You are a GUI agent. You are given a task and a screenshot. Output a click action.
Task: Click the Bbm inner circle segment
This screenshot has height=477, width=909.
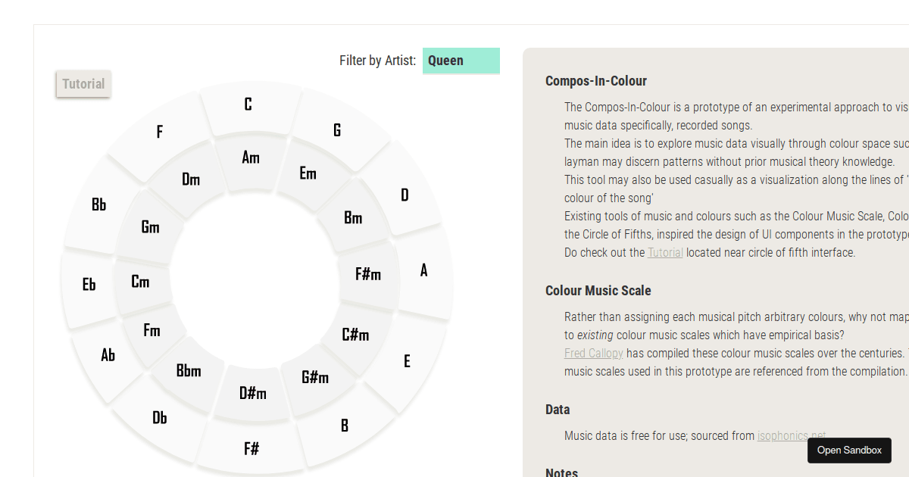[x=189, y=371]
